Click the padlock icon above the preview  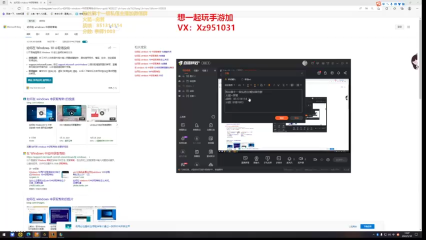(325, 73)
